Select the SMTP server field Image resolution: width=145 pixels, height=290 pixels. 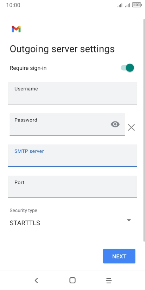point(72,156)
